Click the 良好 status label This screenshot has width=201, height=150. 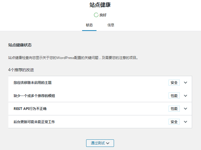[103, 15]
